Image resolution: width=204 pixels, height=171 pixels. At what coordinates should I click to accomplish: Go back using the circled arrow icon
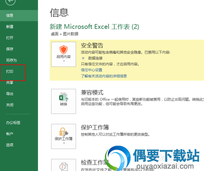[10, 1]
